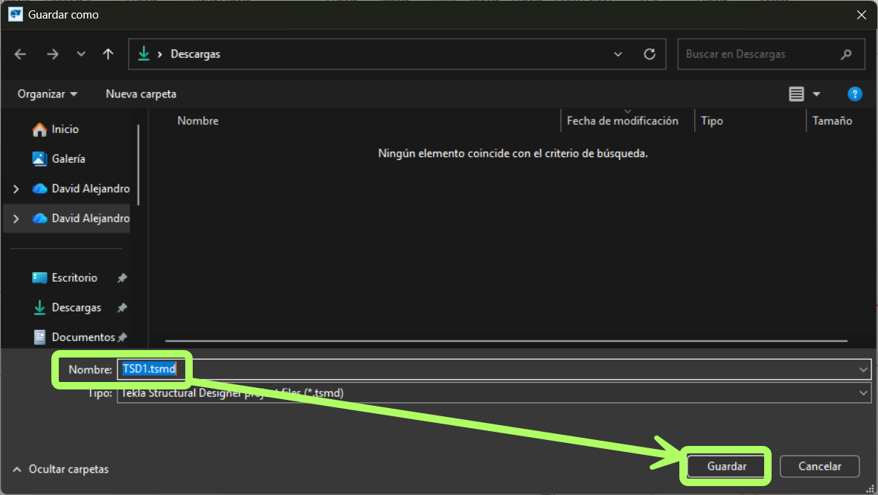The height and width of the screenshot is (495, 878).
Task: Click the navigation pane vertical scrollbar
Action: point(138,165)
